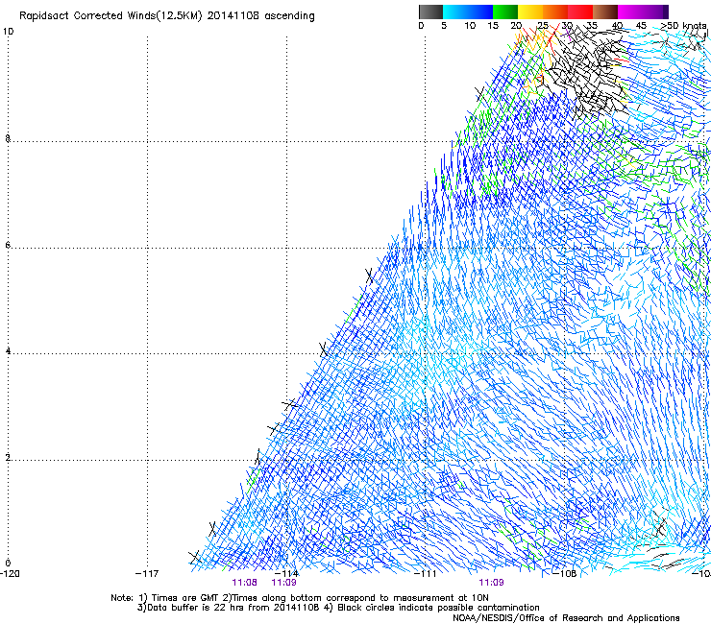Click the 'Data buffer is 22 hrs' note
The width and height of the screenshot is (711, 624).
point(197,608)
